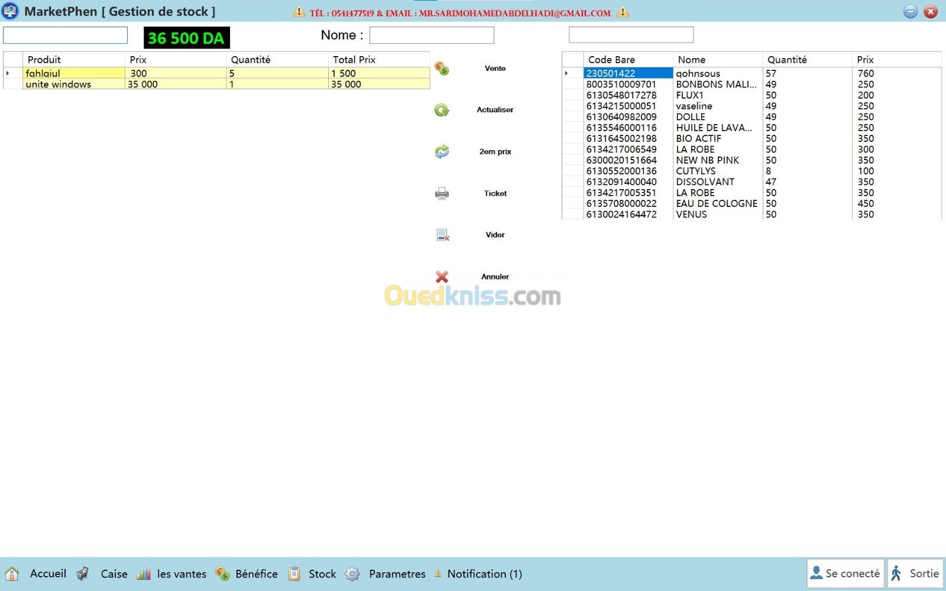Viewport: 946px width, 591px height.
Task: Click the Actualiser button label
Action: coord(495,110)
